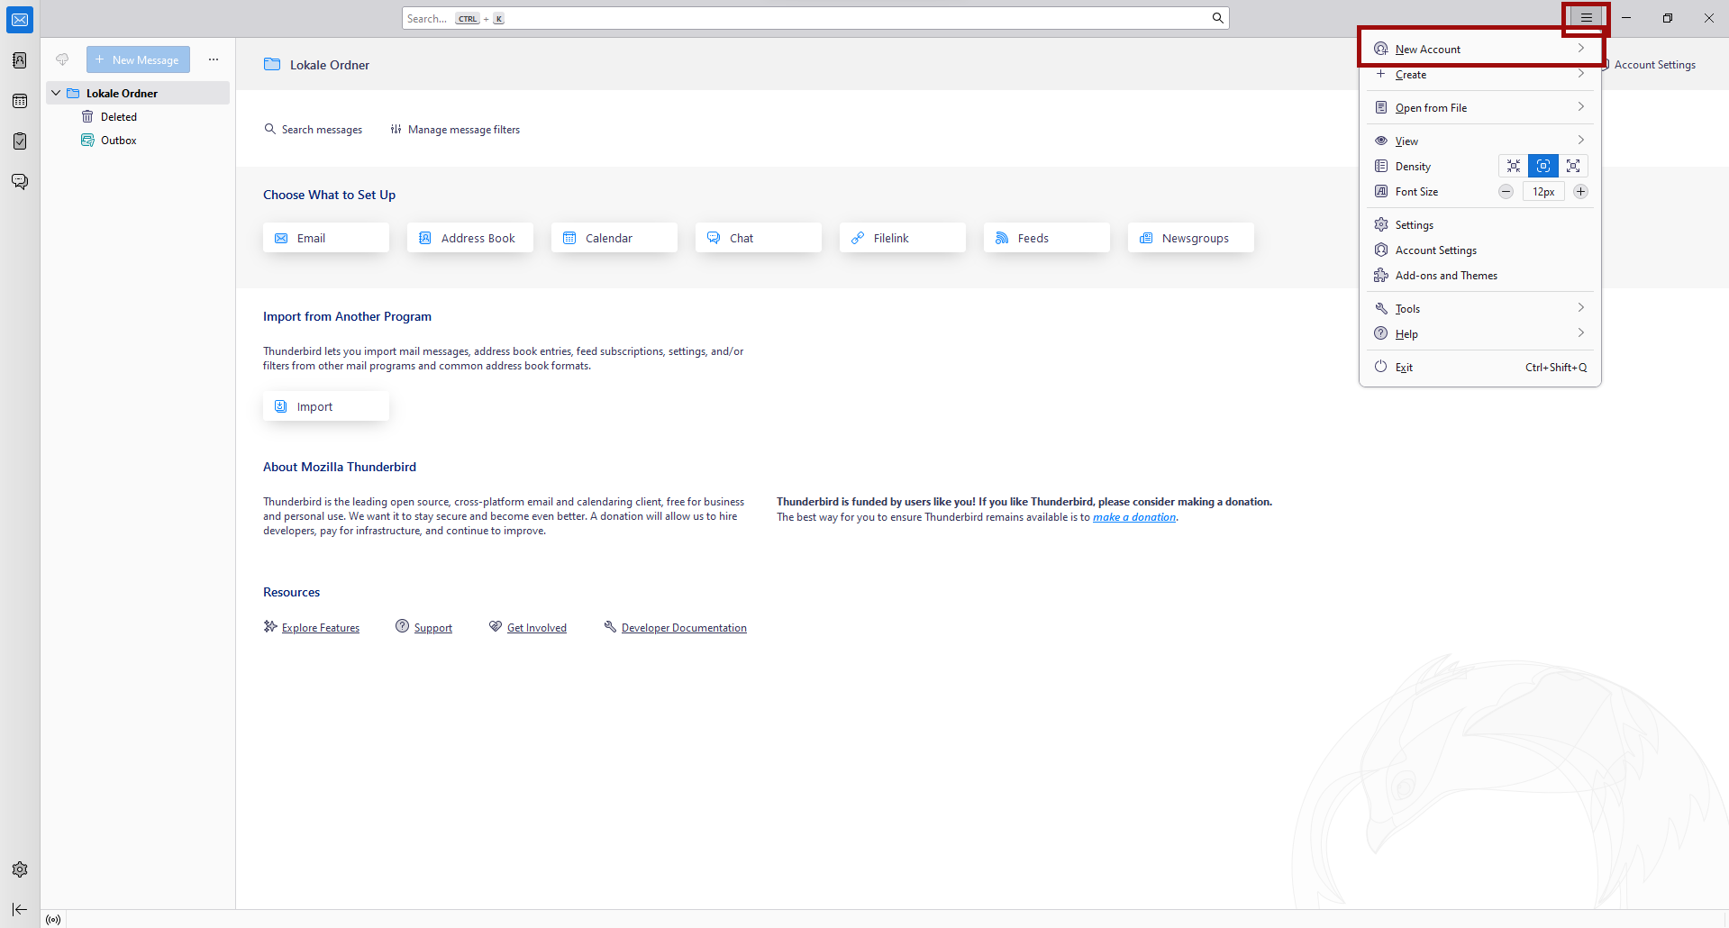
Task: Open the make a donation link
Action: (x=1134, y=517)
